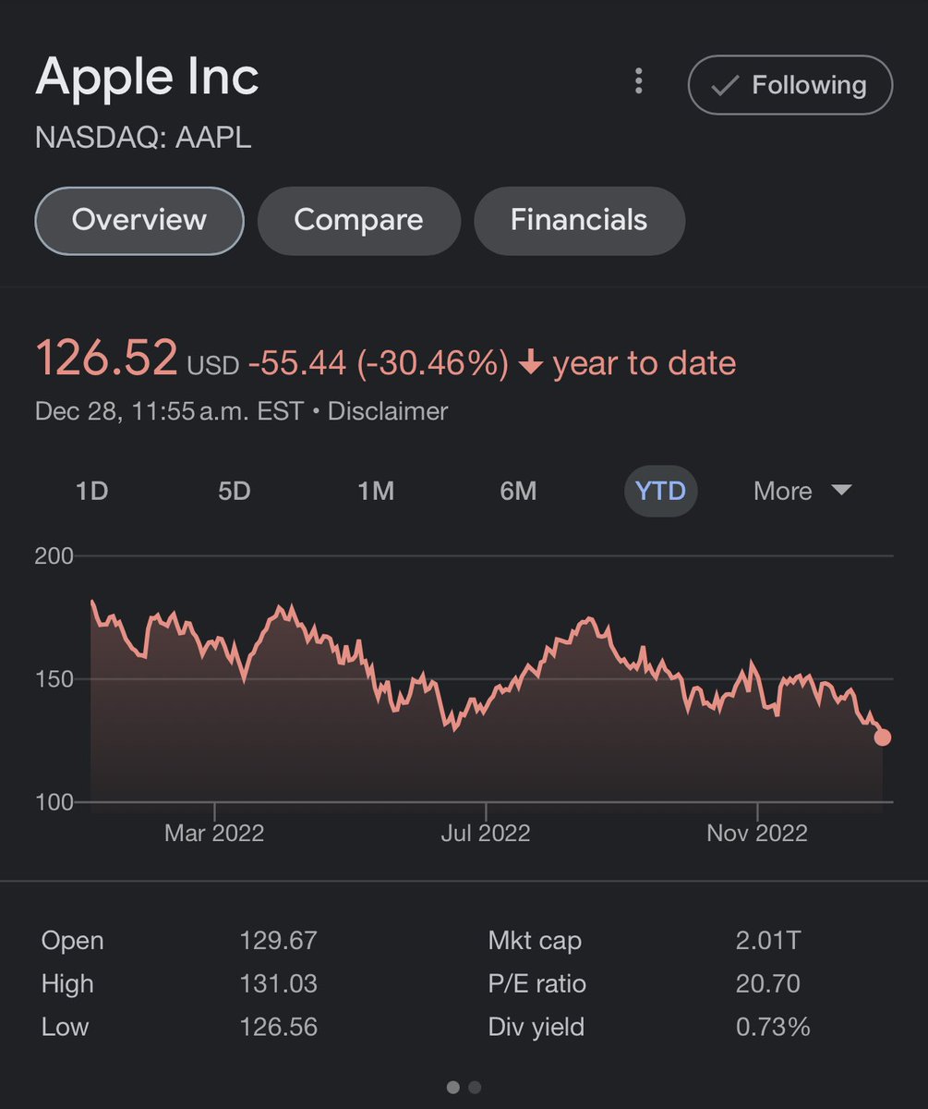This screenshot has height=1109, width=928.
Task: Click the High value 131.03
Action: [278, 983]
